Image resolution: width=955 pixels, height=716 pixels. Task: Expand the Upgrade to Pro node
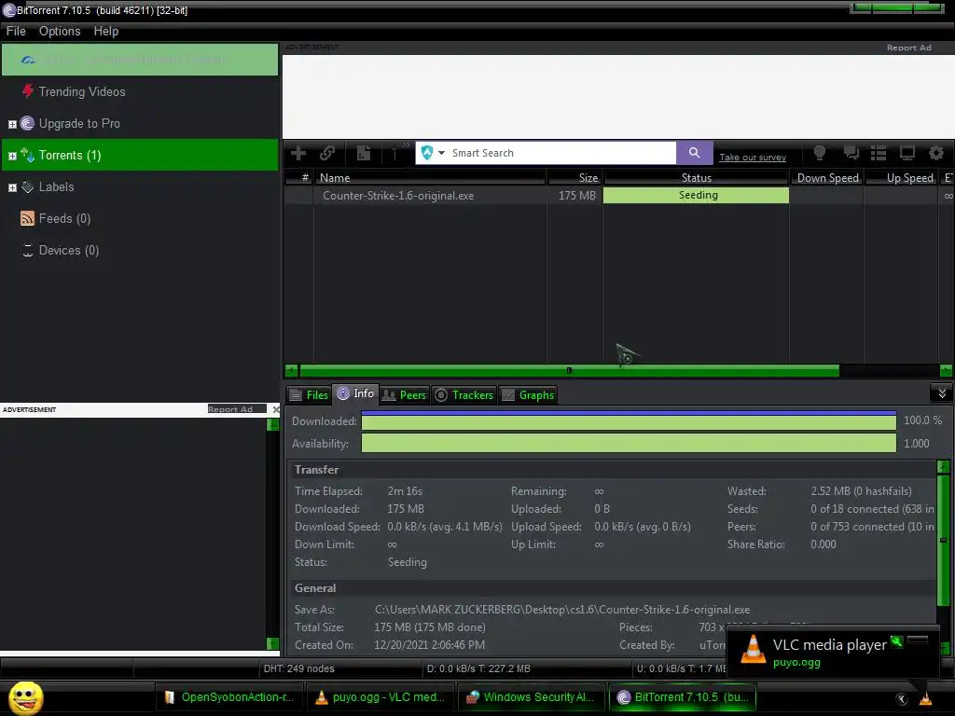click(12, 124)
